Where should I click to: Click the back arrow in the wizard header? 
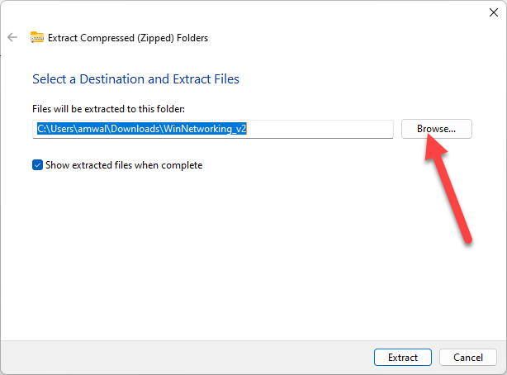pos(12,37)
